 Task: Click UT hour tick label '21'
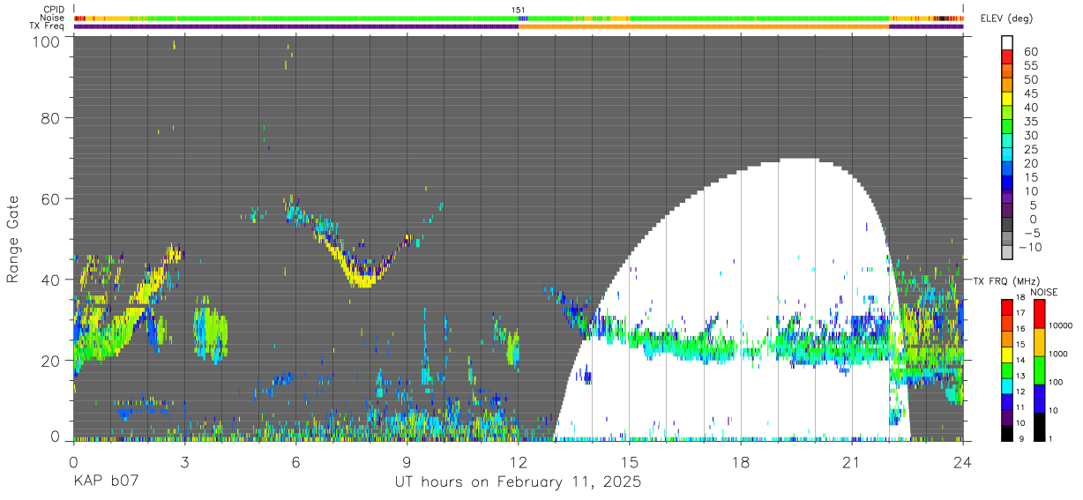pyautogui.click(x=852, y=461)
